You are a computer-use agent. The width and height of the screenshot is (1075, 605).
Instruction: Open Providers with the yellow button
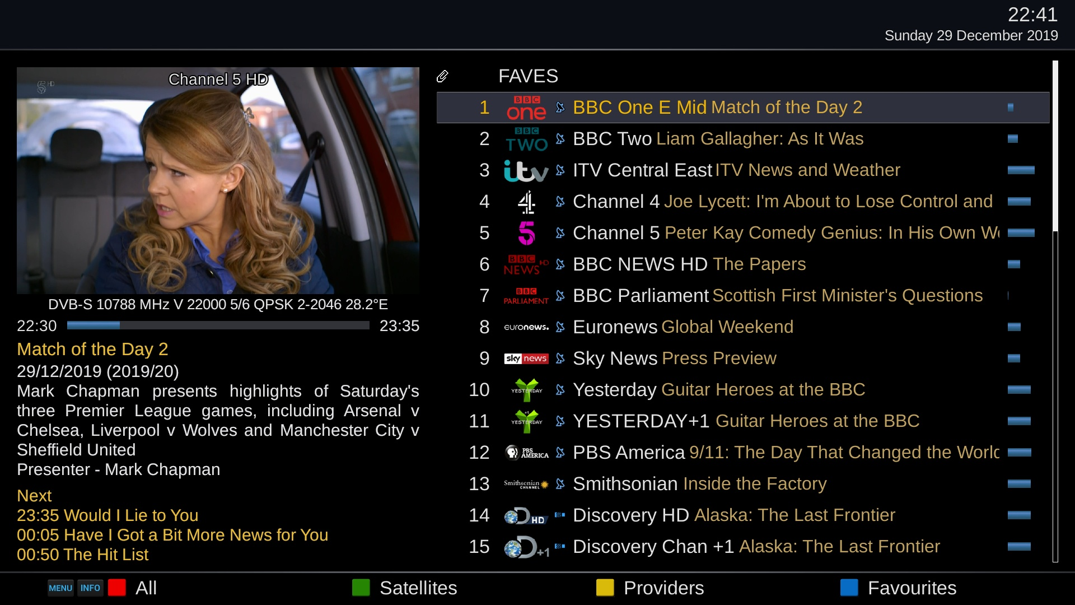(x=605, y=588)
